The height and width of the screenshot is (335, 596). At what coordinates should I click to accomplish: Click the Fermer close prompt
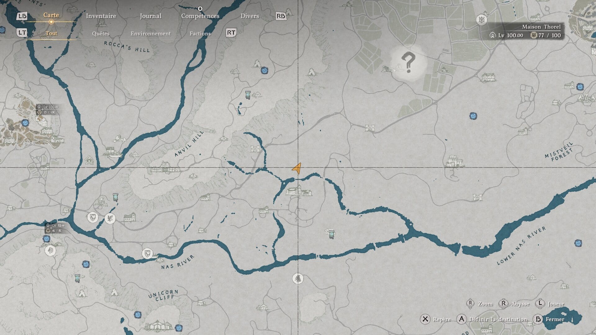(x=549, y=319)
